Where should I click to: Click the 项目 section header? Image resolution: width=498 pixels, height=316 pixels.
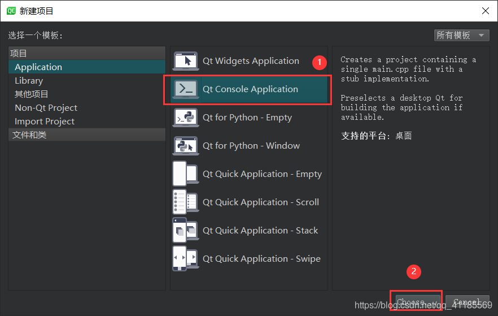(87, 53)
